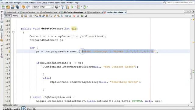Collapse the deleteContact method fold

[13, 32]
